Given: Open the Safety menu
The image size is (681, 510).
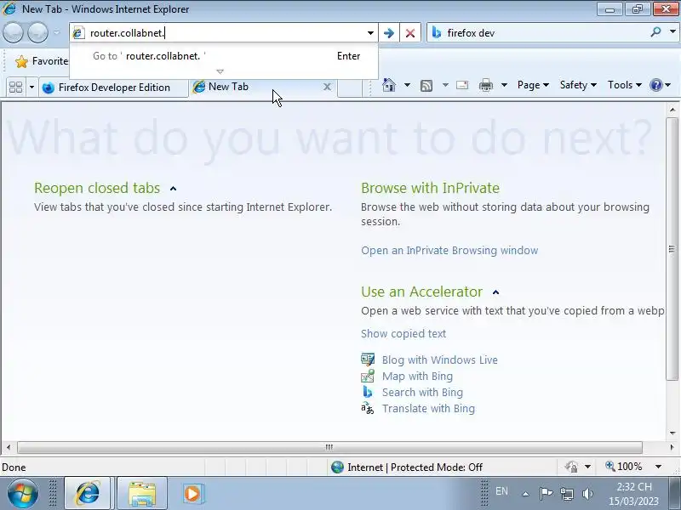Looking at the screenshot, I should (x=578, y=85).
